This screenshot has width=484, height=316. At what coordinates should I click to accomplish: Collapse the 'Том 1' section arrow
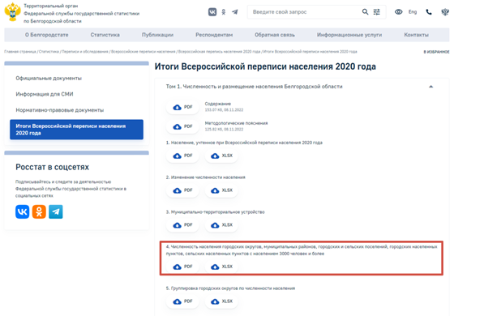point(431,87)
